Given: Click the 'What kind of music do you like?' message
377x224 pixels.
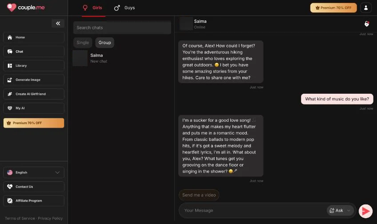Looking at the screenshot, I should click(x=337, y=99).
